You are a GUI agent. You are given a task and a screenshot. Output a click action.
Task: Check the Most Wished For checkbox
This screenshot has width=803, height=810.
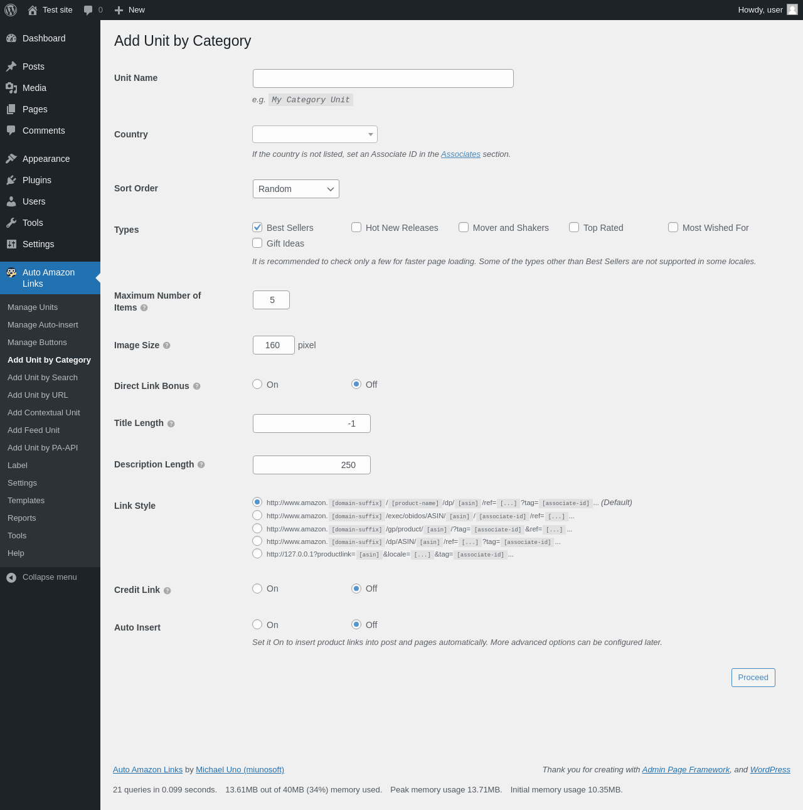(x=673, y=227)
